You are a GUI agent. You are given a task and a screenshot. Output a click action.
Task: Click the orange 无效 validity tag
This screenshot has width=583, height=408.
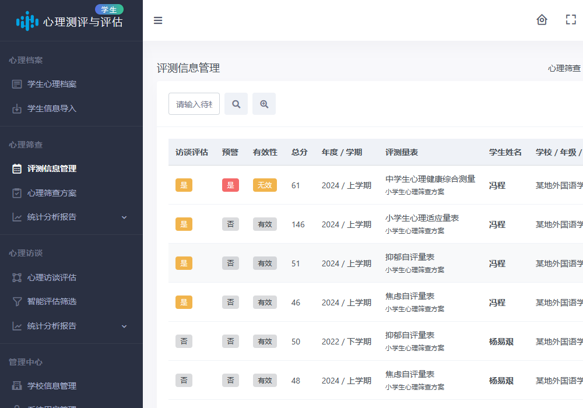pyautogui.click(x=265, y=185)
